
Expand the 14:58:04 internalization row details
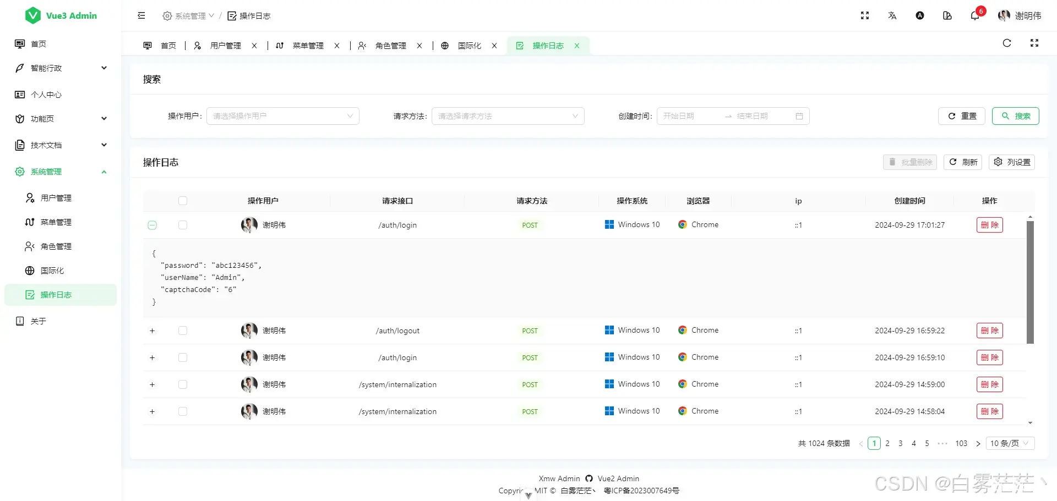(152, 411)
